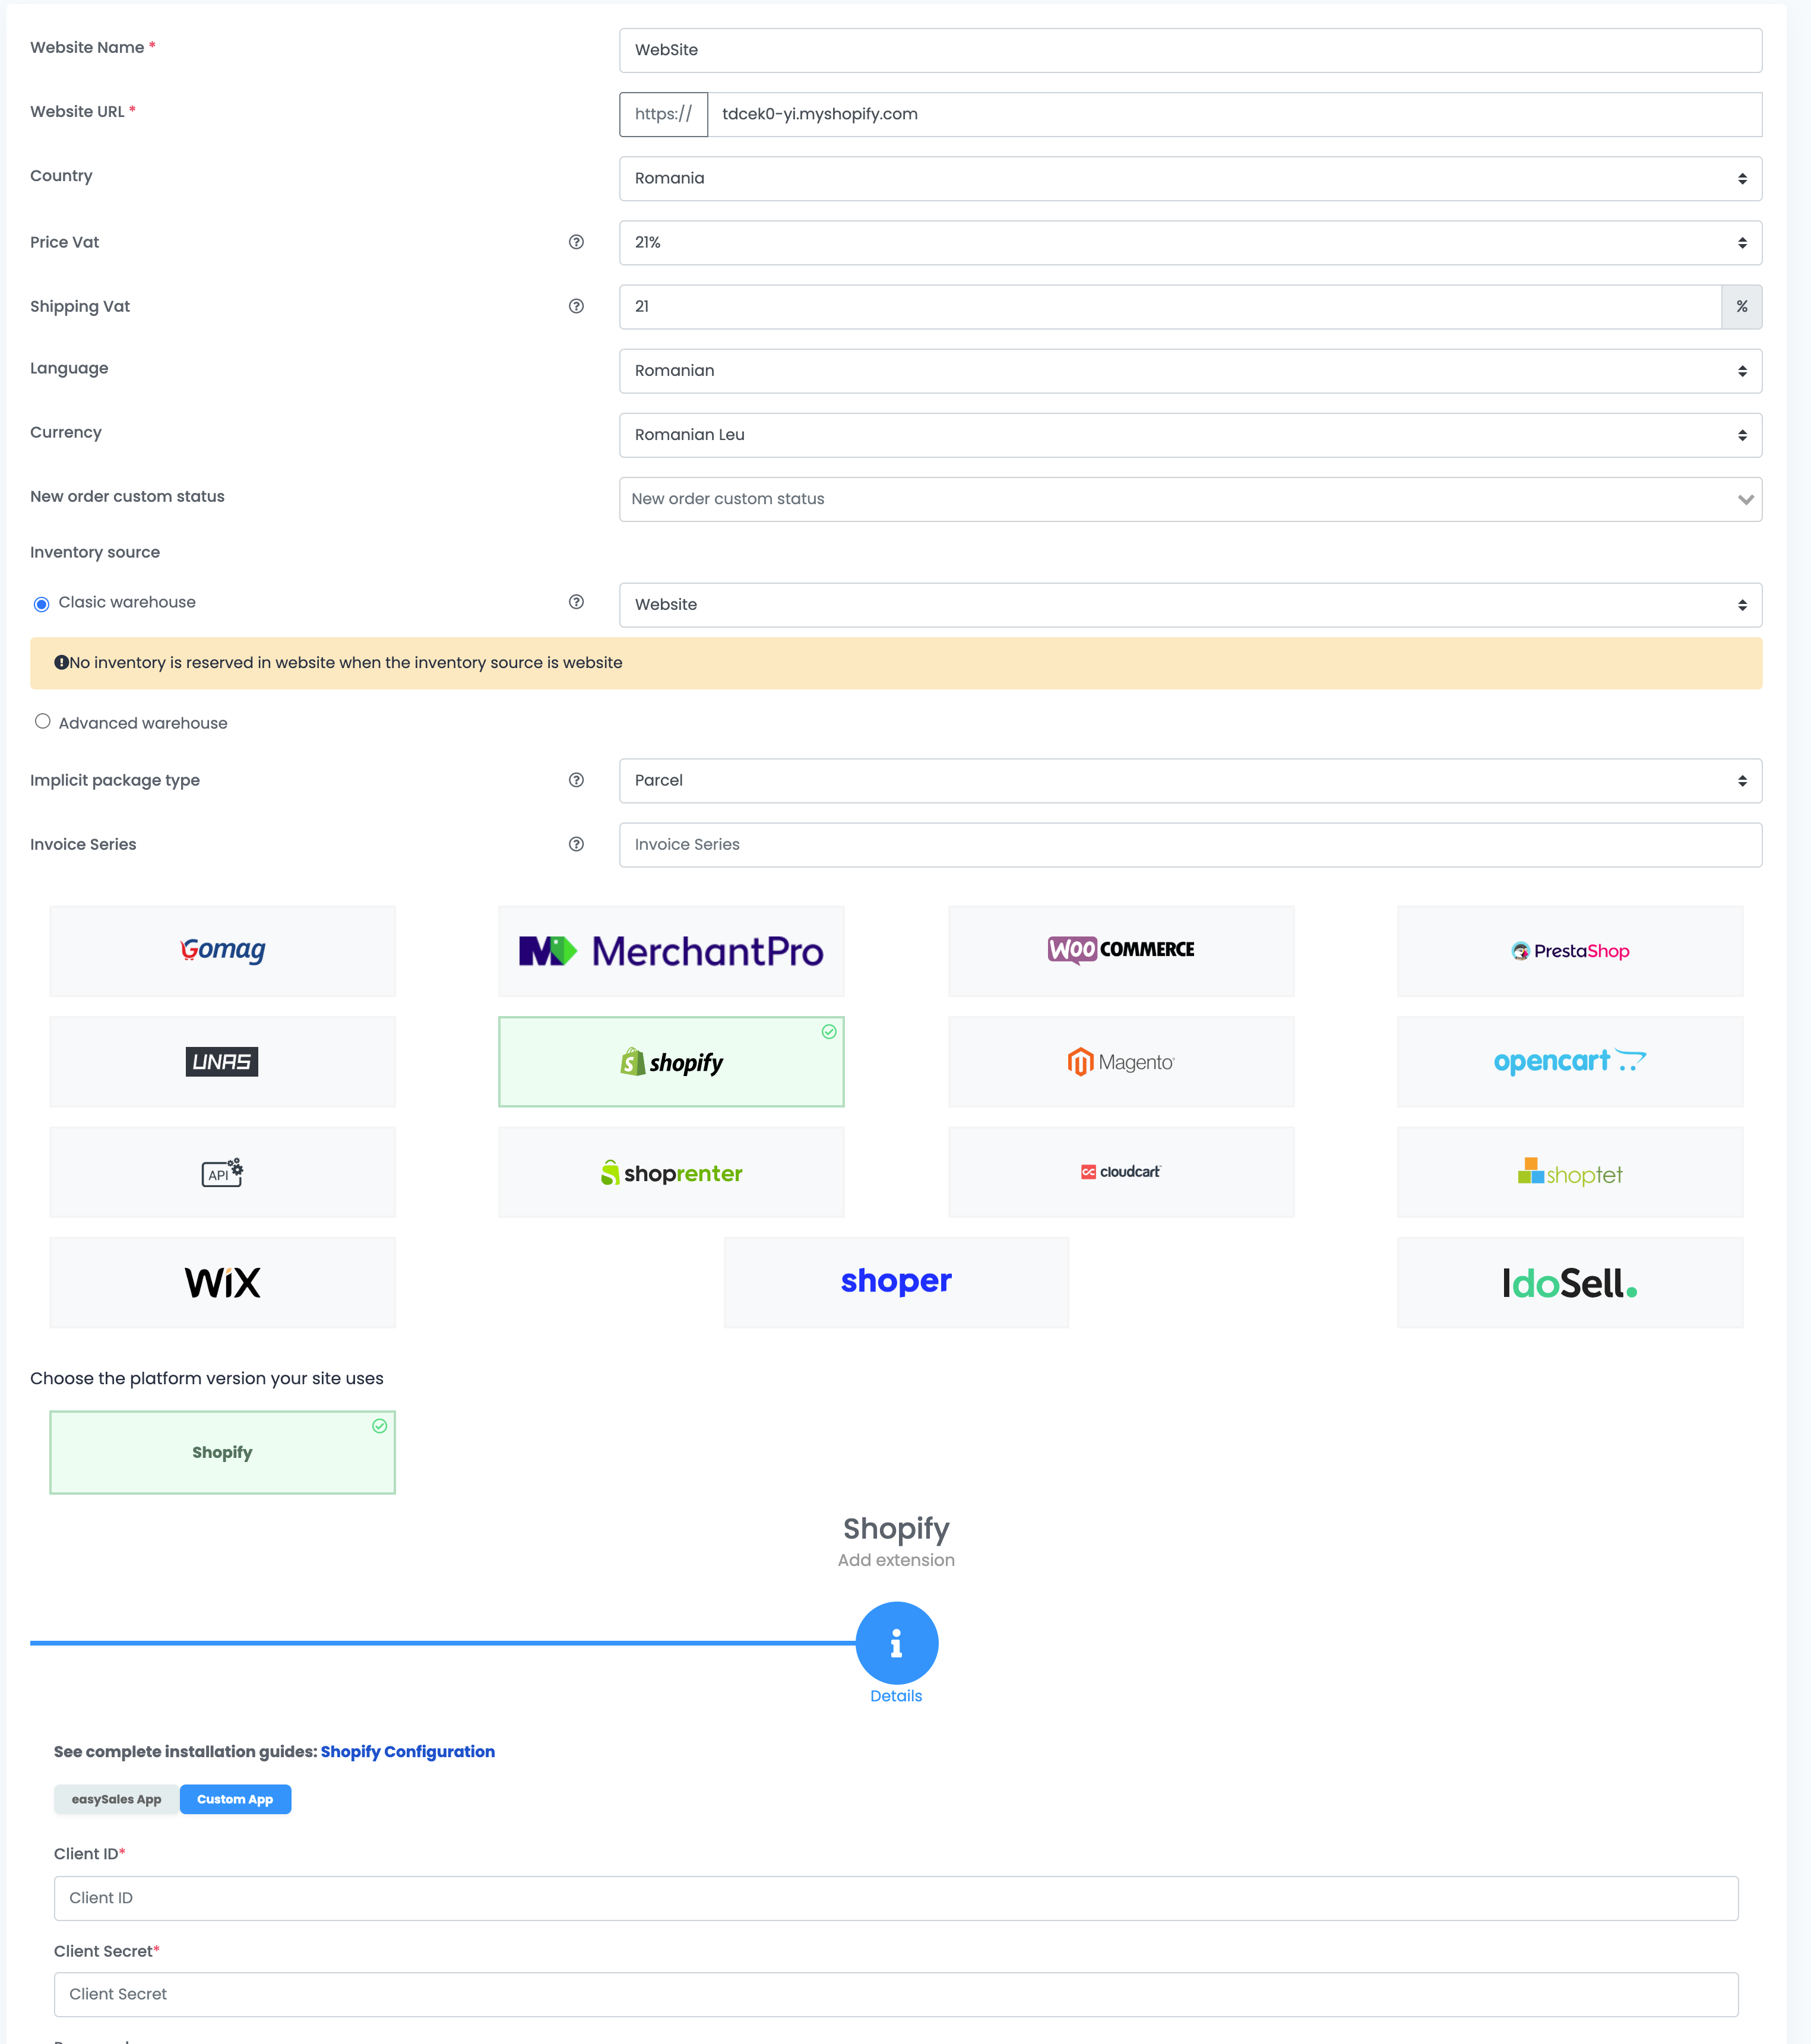Open the Price Vat help icon
Viewport: 1811px width, 2044px height.
[576, 242]
